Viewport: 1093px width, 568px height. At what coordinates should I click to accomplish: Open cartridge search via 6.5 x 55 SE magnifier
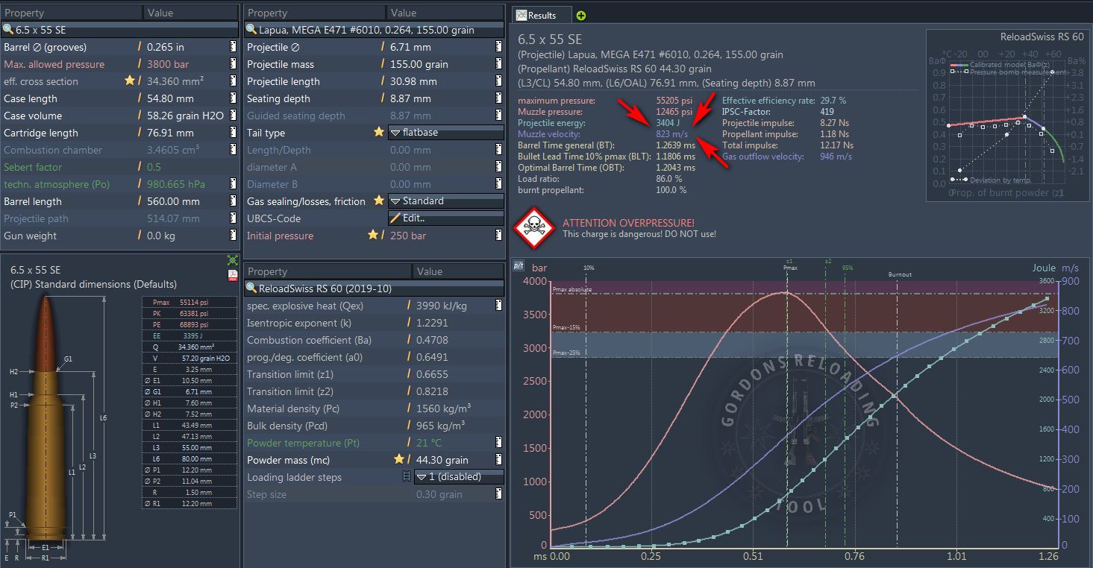[8, 30]
